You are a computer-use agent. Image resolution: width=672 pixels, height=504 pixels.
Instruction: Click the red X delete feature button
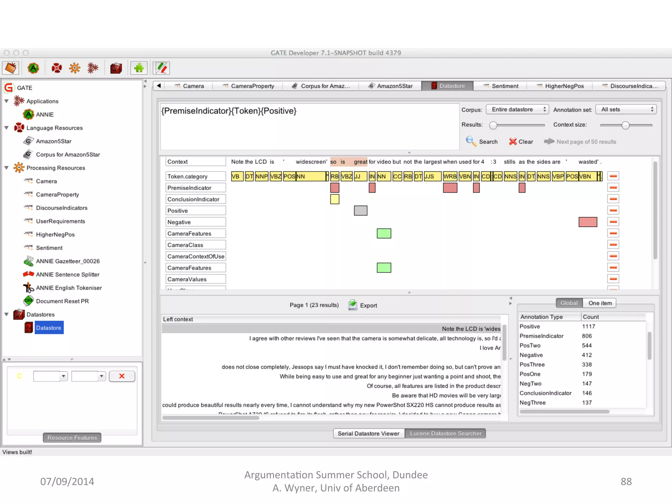(122, 376)
